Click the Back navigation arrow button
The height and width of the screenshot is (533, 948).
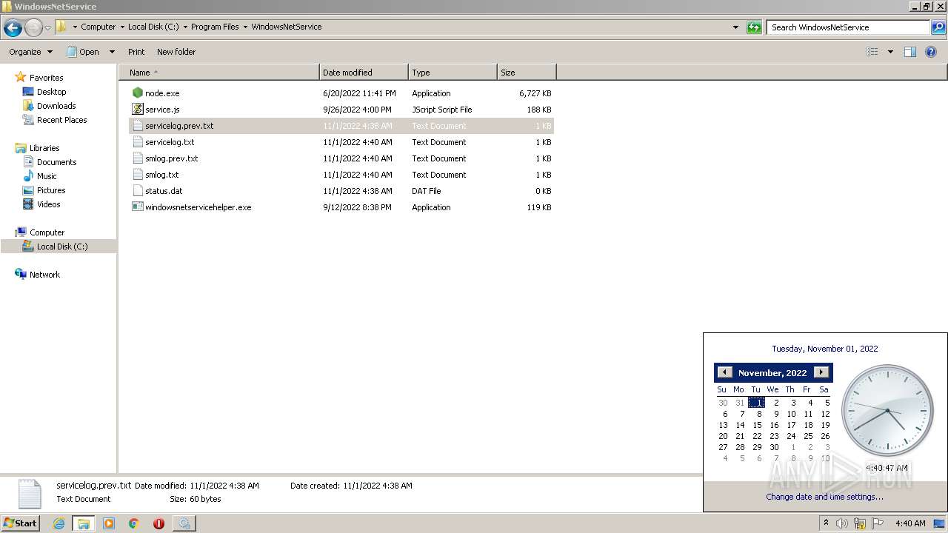[x=13, y=28]
